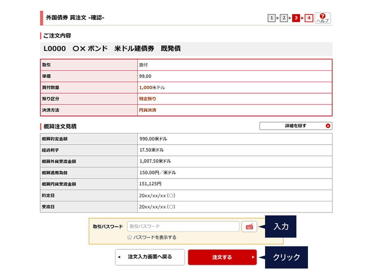Viewport: 371px width, 278px height.
Task: Select the 99.00 unit price value
Action: click(x=145, y=76)
